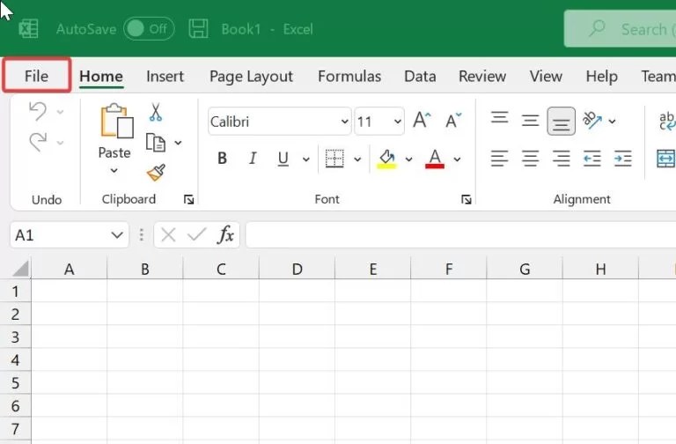This screenshot has width=676, height=444.
Task: Switch to the Formulas tab
Action: click(349, 77)
